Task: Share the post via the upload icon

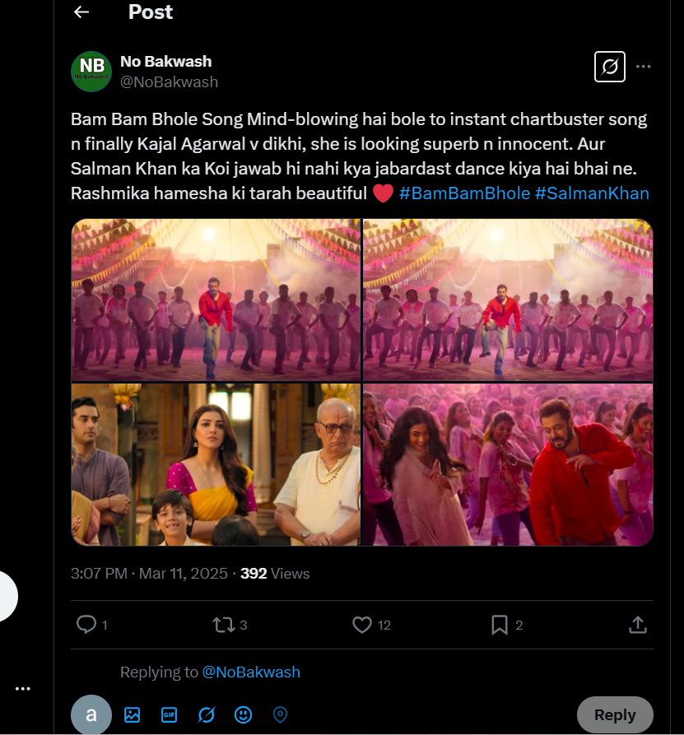Action: [637, 626]
